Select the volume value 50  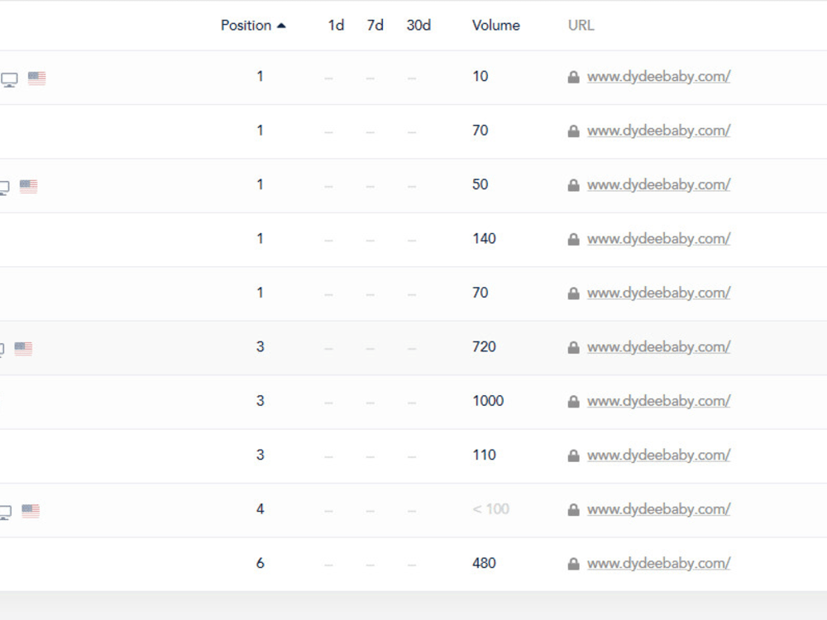coord(480,184)
